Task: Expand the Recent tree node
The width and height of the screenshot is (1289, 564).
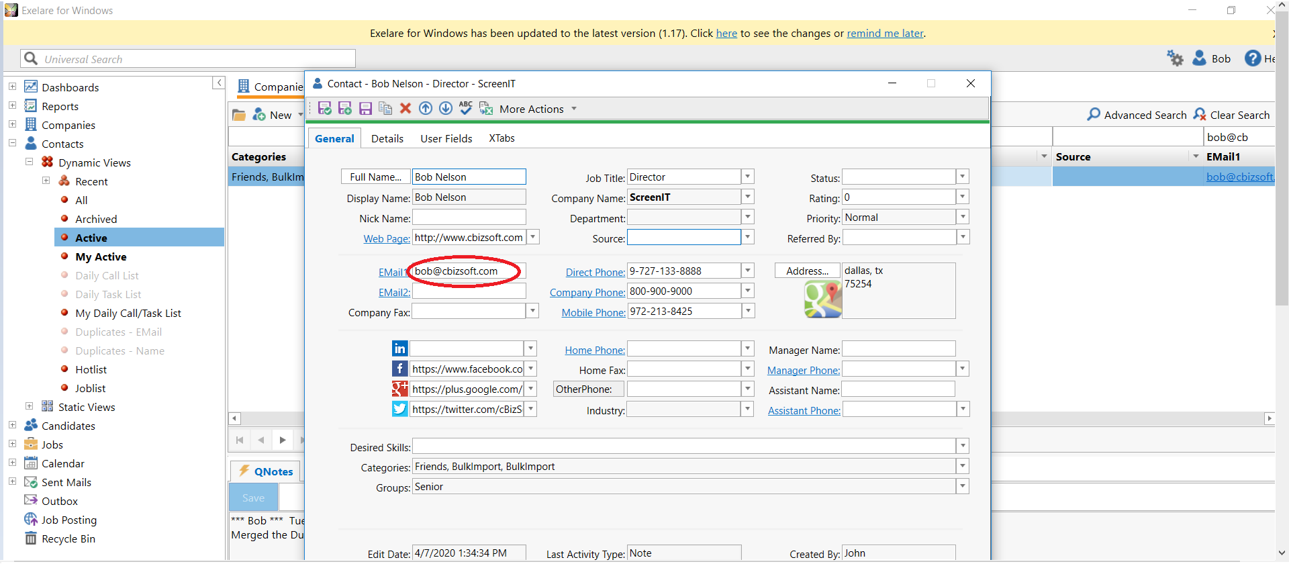Action: (x=46, y=181)
